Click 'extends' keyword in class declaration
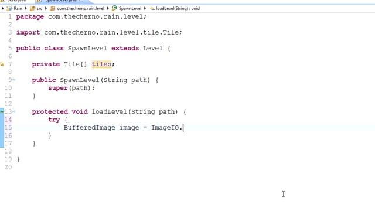 pyautogui.click(x=125, y=48)
